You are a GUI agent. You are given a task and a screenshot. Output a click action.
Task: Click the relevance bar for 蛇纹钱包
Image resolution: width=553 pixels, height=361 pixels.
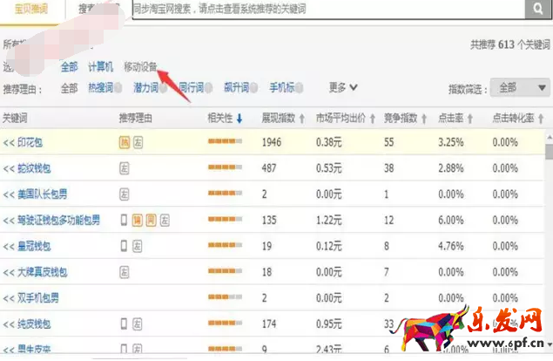click(225, 167)
